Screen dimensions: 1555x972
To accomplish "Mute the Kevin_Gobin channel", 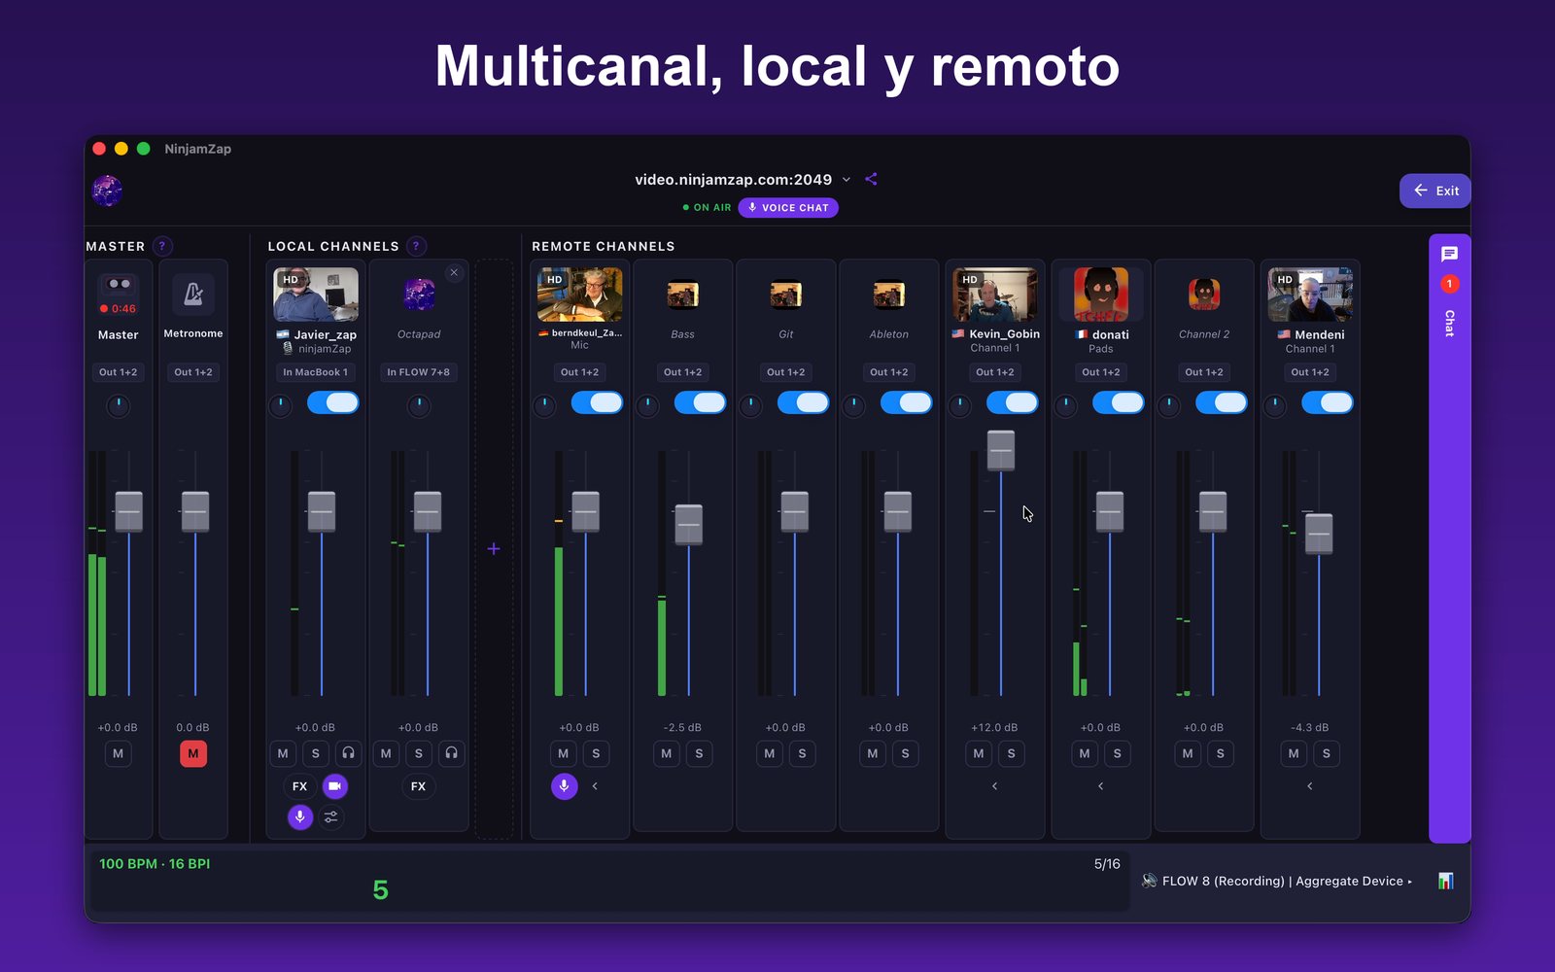I will point(979,753).
